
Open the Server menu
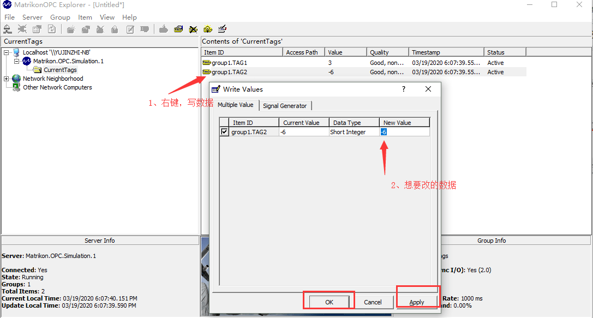(32, 17)
